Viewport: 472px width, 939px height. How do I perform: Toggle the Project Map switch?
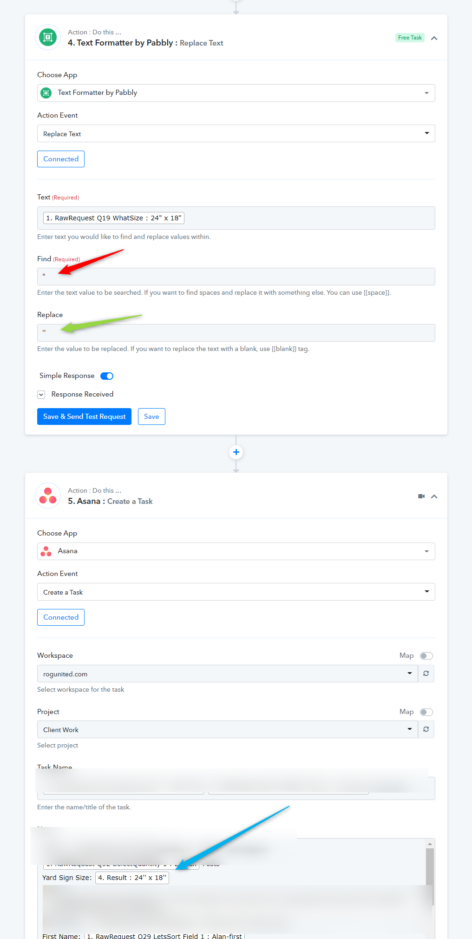426,712
